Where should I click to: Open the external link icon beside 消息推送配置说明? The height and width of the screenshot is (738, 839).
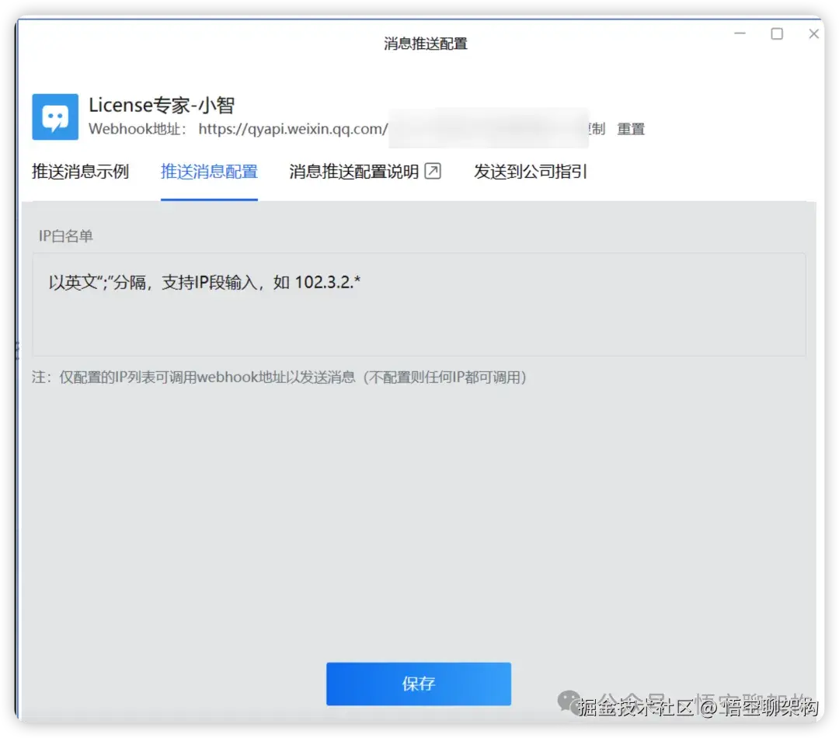coord(434,171)
